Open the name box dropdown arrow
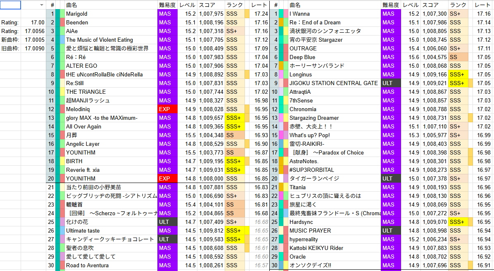The image size is (494, 271). [42, 5]
